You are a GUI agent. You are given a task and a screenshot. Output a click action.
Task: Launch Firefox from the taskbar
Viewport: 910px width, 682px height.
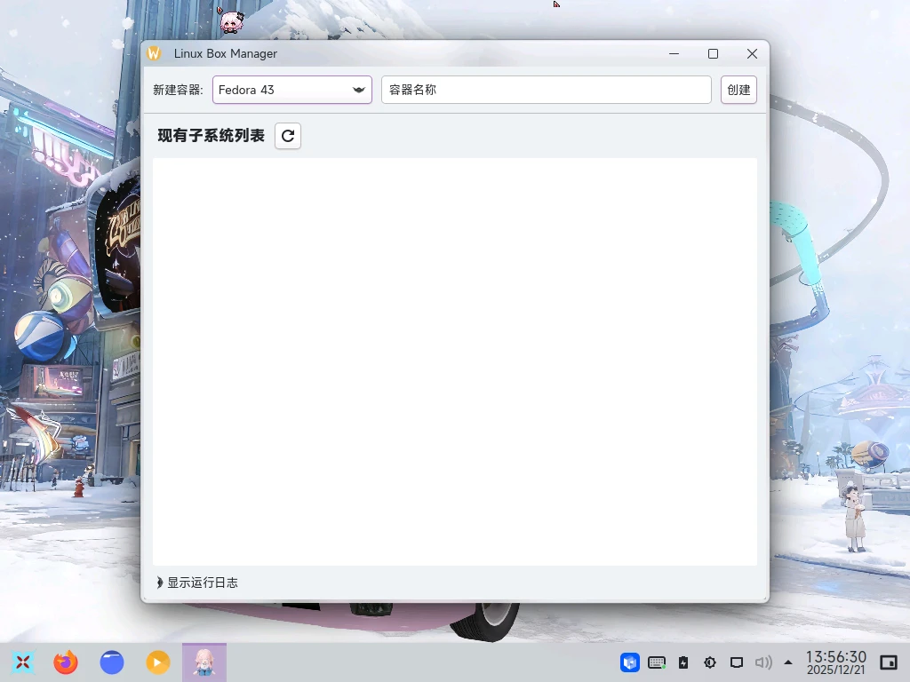[66, 662]
